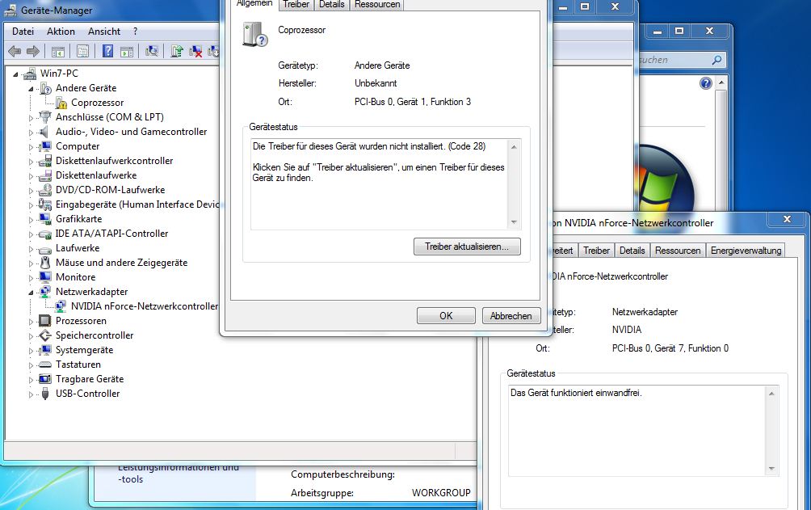This screenshot has height=510, width=811.
Task: Toggle the console tree pane toolbar icon
Action: [58, 51]
